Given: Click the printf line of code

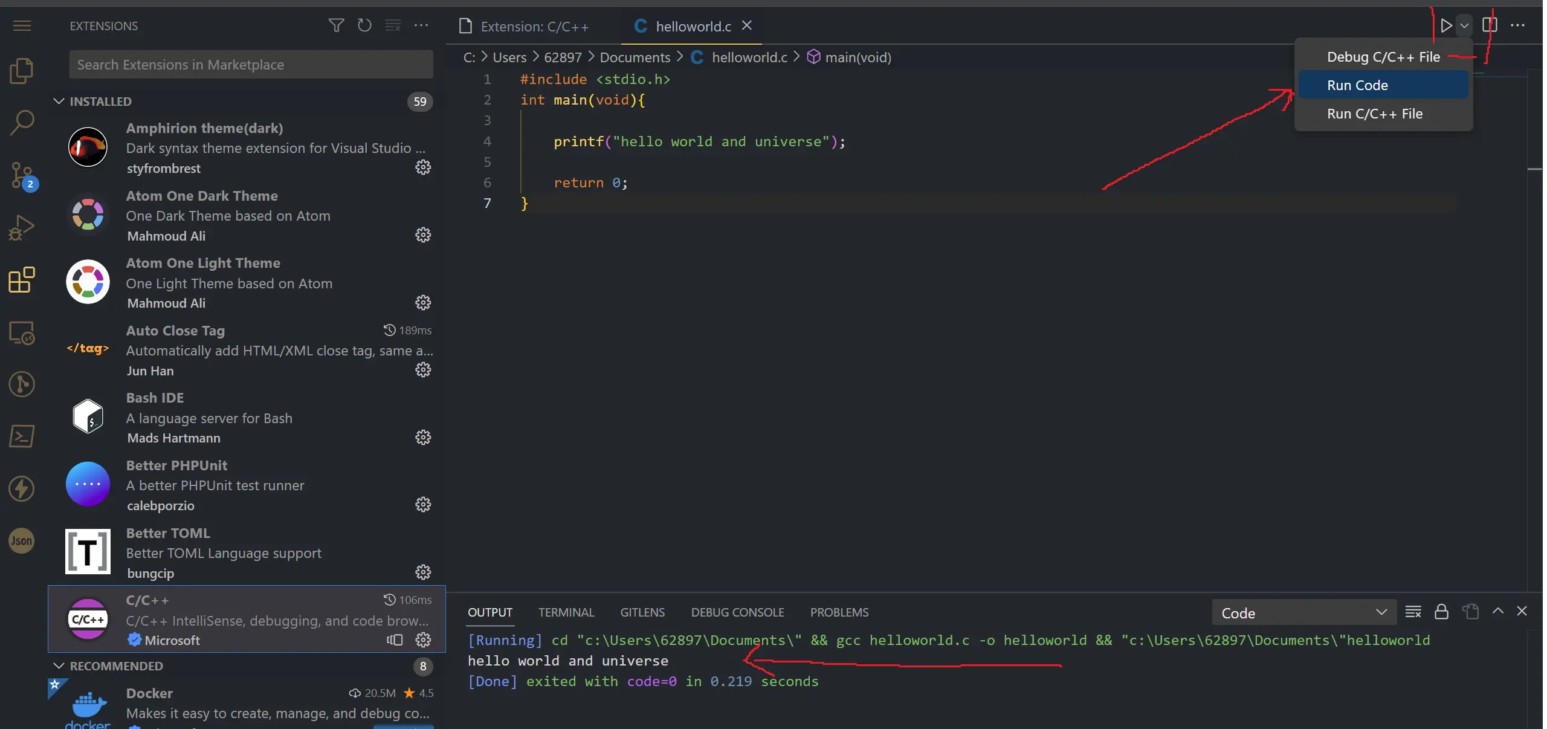Looking at the screenshot, I should coord(699,141).
